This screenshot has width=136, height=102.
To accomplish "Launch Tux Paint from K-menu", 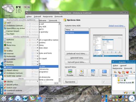I will click(x=21, y=34).
